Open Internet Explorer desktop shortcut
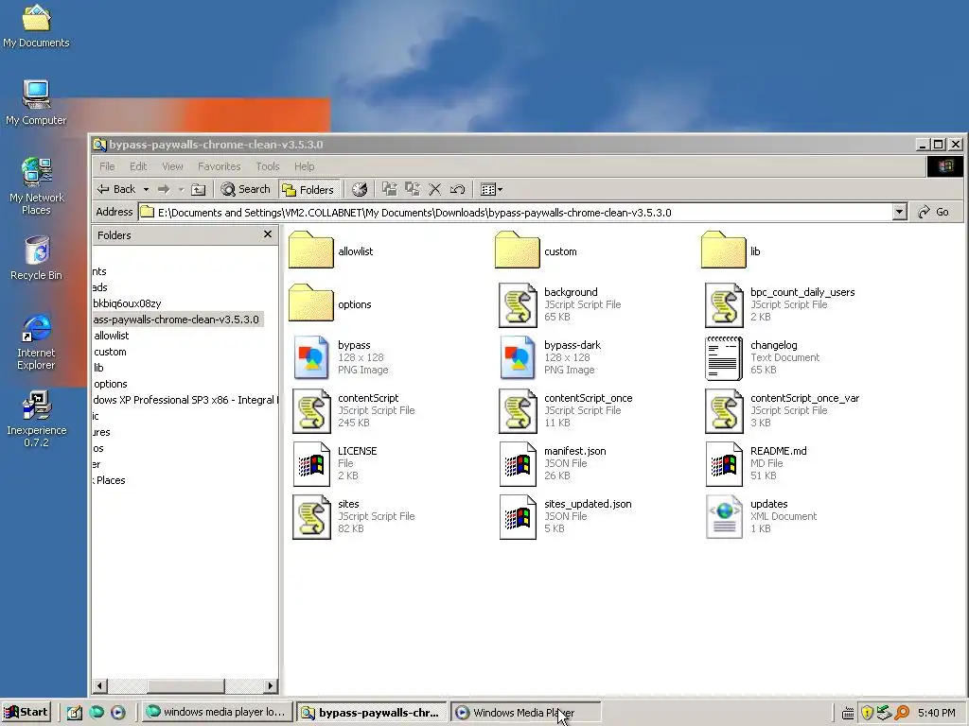Viewport: 969px width, 726px height. (x=37, y=342)
